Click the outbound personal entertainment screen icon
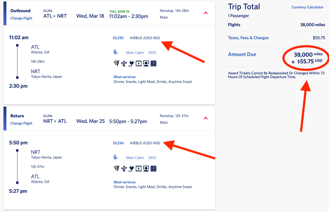329x212 pixels. [146, 63]
